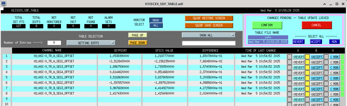Open the SHOW ALL filter dropdown
The height and width of the screenshot is (106, 347).
208,35
